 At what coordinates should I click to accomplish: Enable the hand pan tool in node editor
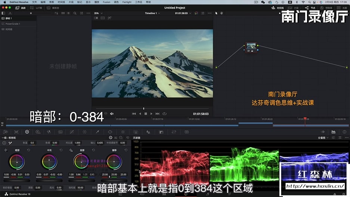click(222, 13)
